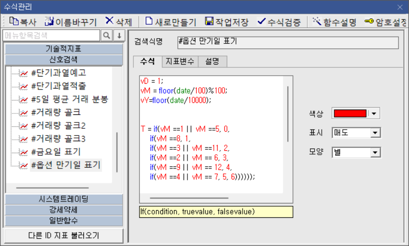The image size is (409, 246).
Task: Click the 검색식명 name field
Action: (288, 43)
